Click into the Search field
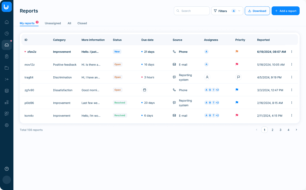The height and width of the screenshot is (190, 306). pyautogui.click(x=194, y=11)
